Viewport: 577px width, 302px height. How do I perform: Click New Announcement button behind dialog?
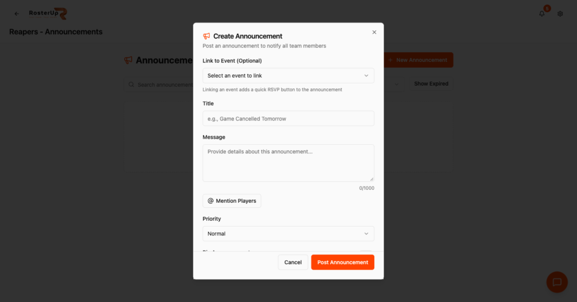pyautogui.click(x=419, y=60)
